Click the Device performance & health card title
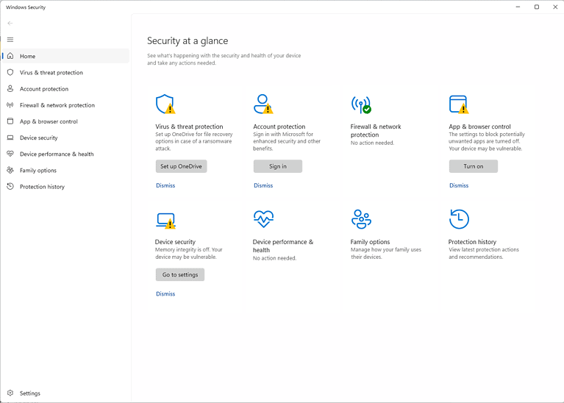Viewport: 564px width, 403px height. 283,246
